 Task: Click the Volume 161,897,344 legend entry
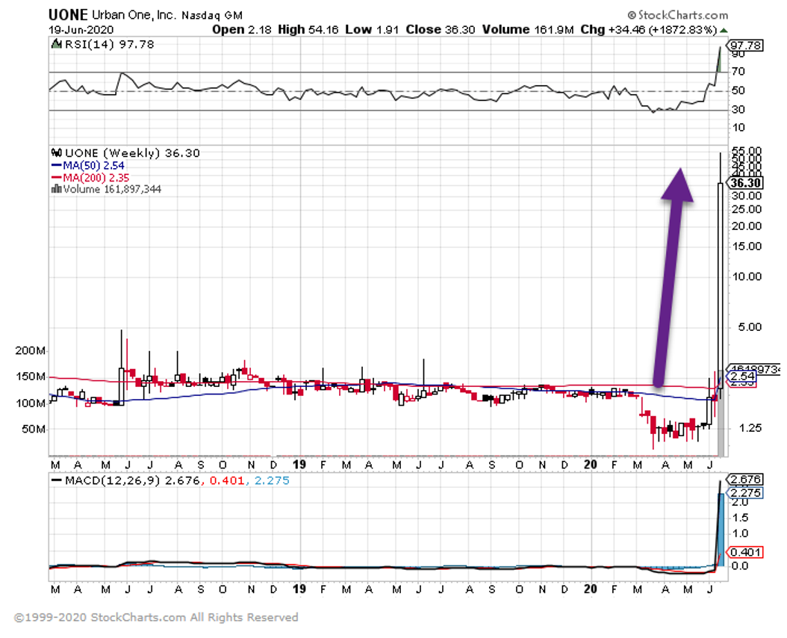(x=112, y=190)
